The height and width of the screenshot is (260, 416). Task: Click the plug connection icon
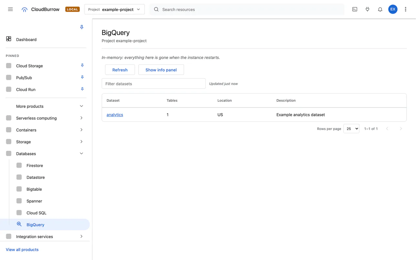point(367,9)
